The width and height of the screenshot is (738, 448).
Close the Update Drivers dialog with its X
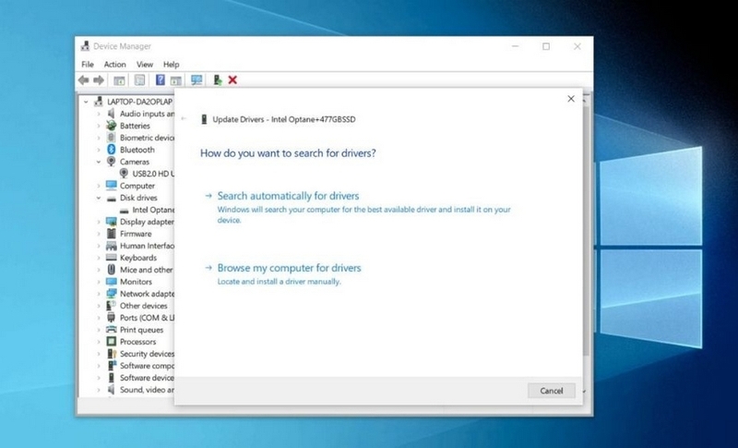571,99
